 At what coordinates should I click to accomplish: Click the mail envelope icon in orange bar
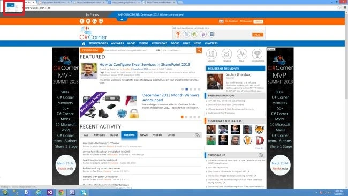[221, 21]
